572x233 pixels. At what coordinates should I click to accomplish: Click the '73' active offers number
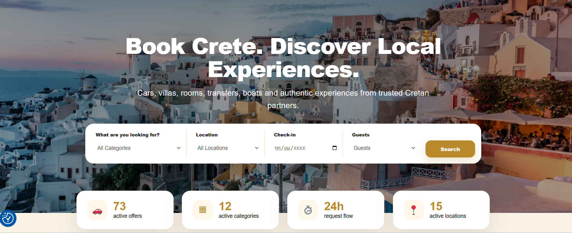click(x=119, y=206)
